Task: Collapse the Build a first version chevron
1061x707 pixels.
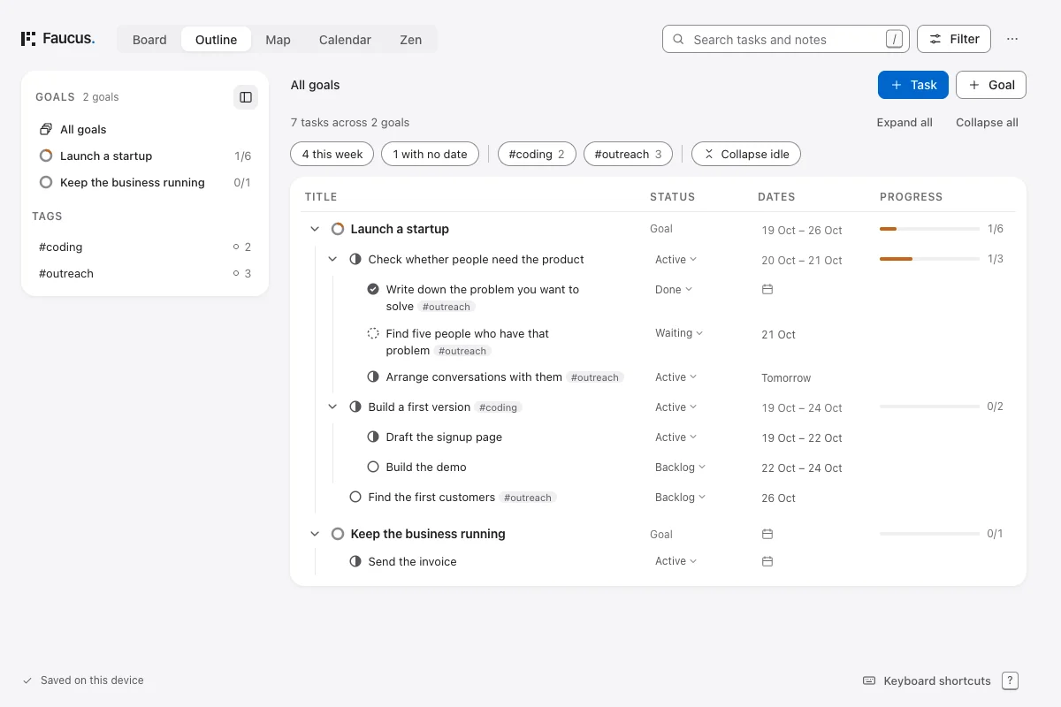Action: tap(332, 407)
